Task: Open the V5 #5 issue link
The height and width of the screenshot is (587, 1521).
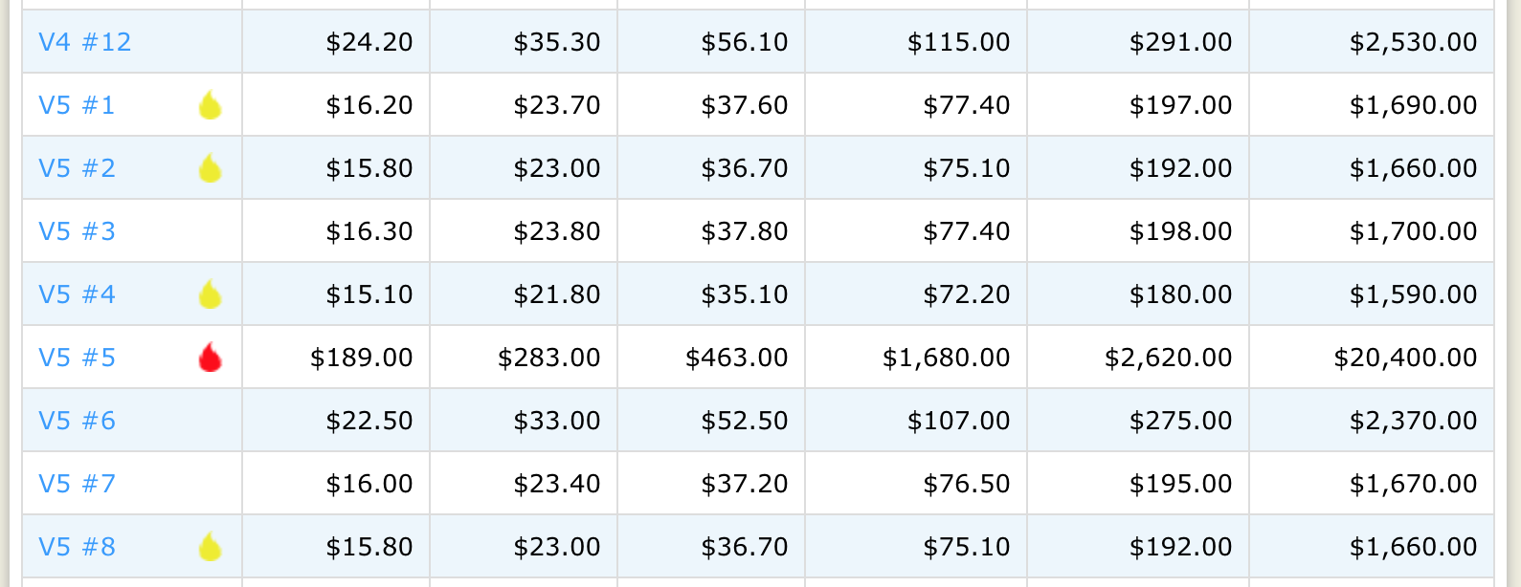Action: click(77, 358)
